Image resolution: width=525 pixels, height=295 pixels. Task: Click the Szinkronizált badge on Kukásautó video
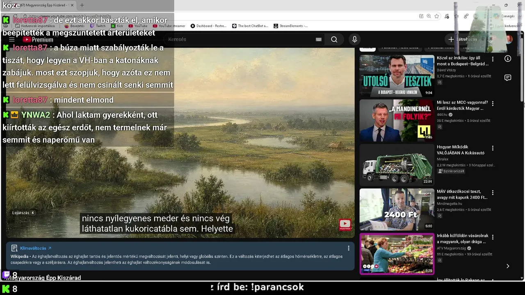[x=451, y=171]
